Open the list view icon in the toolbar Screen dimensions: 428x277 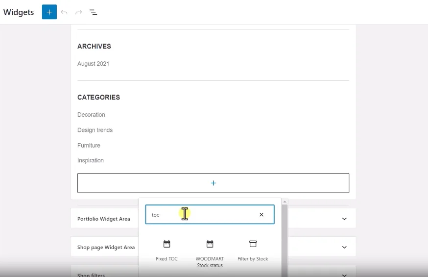point(93,12)
